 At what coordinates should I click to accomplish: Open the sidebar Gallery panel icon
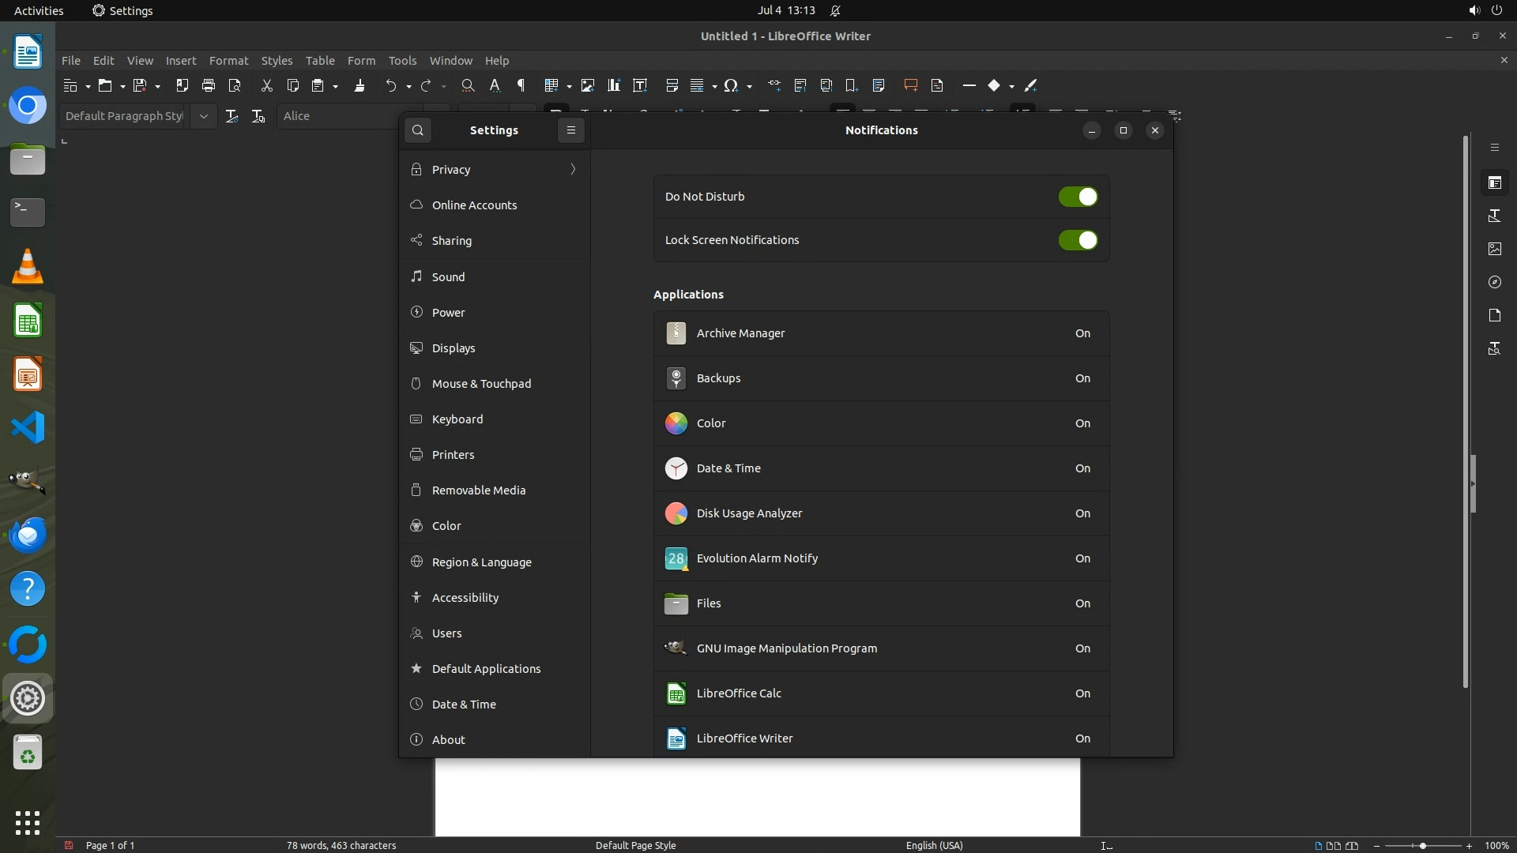coord(1495,249)
